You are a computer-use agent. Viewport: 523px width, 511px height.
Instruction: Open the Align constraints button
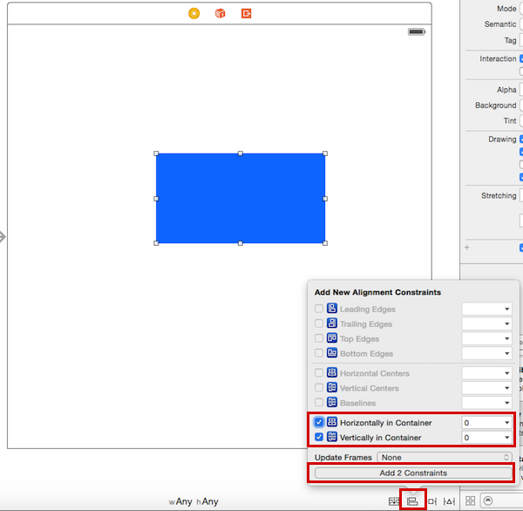pyautogui.click(x=412, y=501)
